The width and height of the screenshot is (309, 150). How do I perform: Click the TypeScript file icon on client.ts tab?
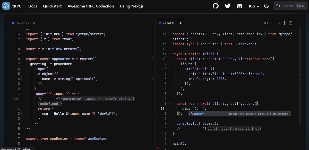click(x=160, y=23)
